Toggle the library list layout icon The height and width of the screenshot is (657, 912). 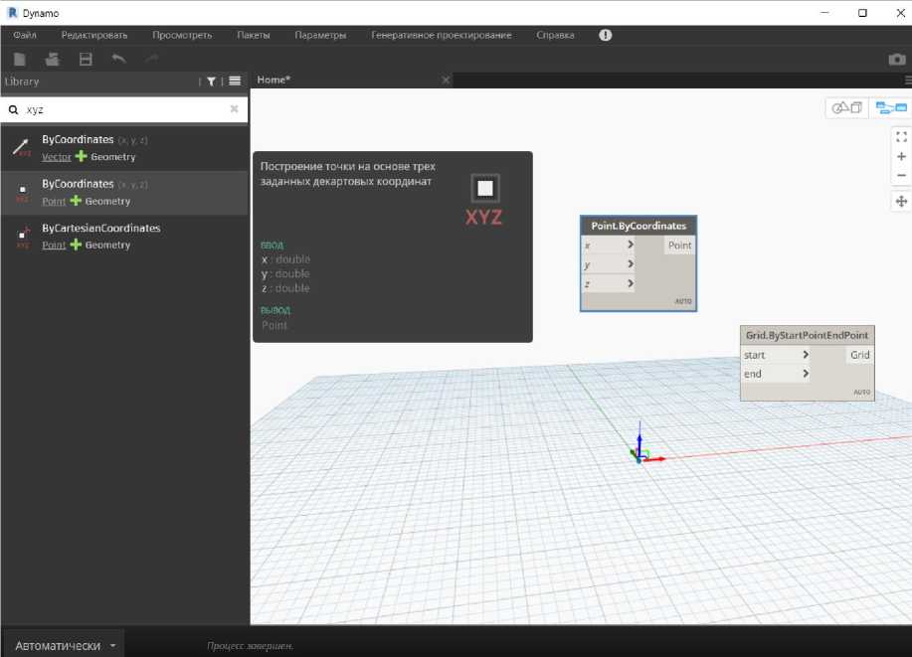[235, 82]
